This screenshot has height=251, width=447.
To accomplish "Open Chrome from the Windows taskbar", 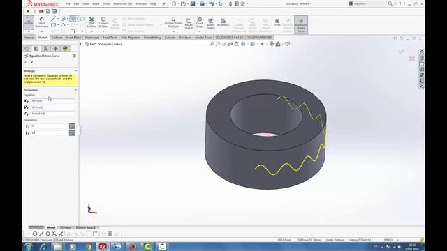I will point(87,246).
